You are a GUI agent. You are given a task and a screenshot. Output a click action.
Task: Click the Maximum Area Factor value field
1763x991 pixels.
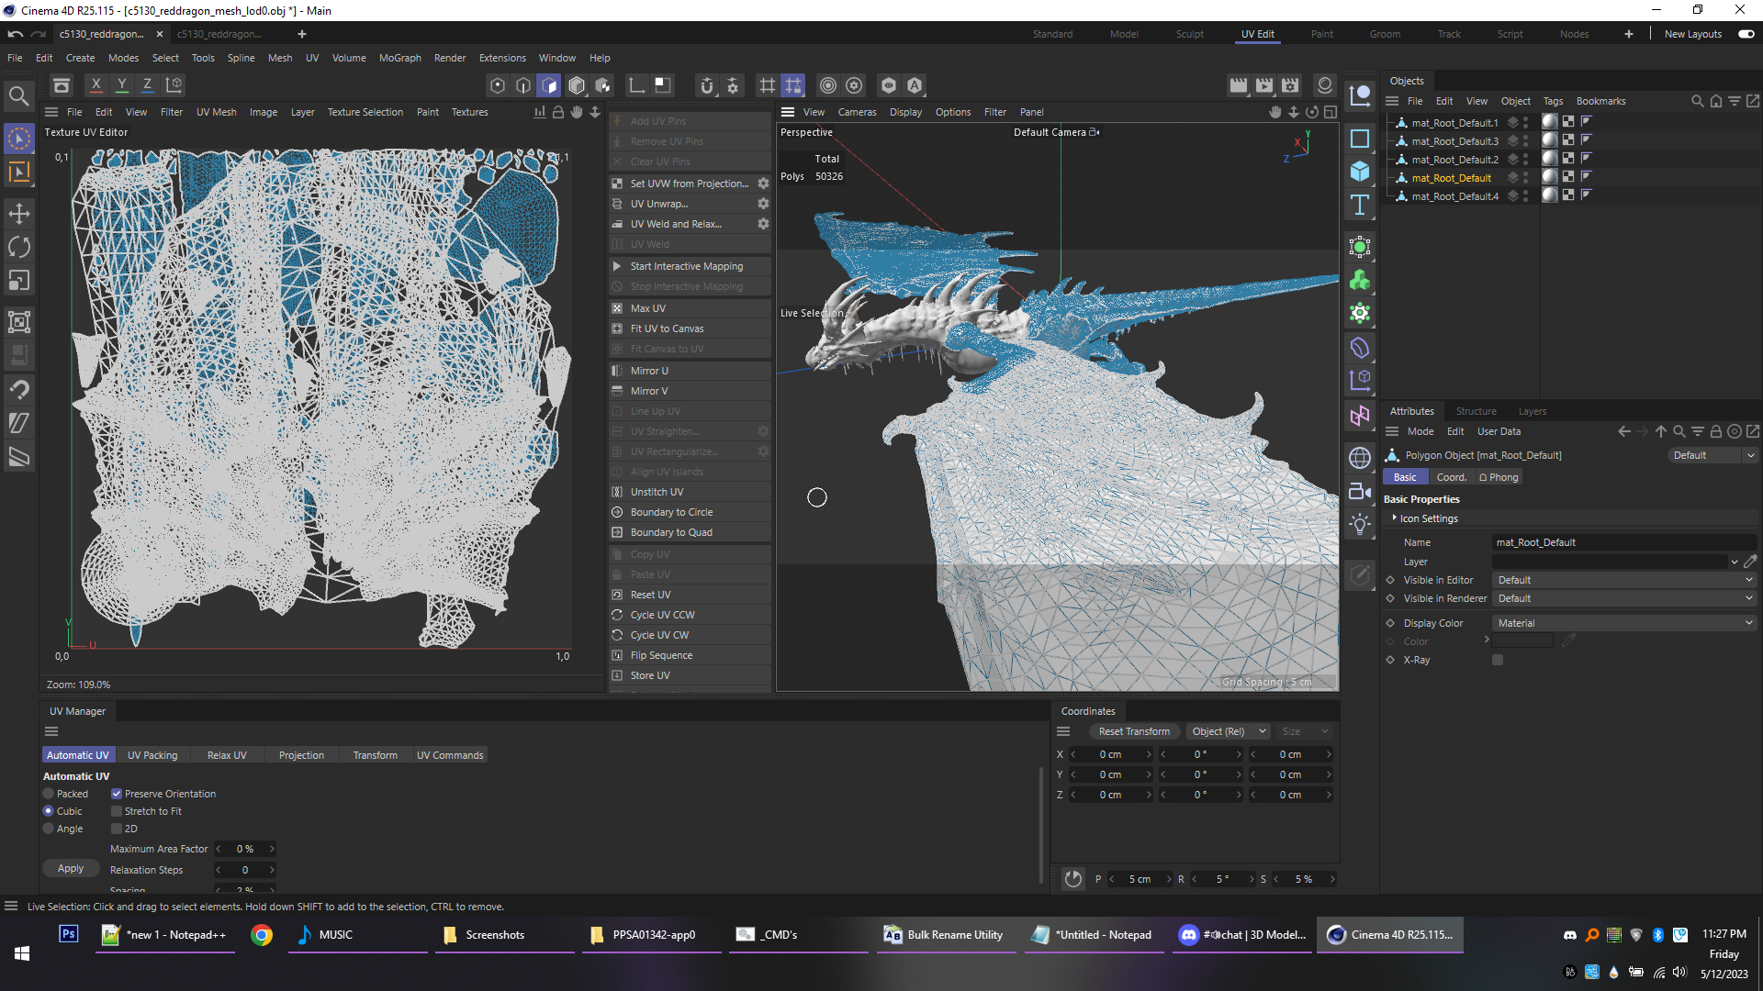coord(245,849)
